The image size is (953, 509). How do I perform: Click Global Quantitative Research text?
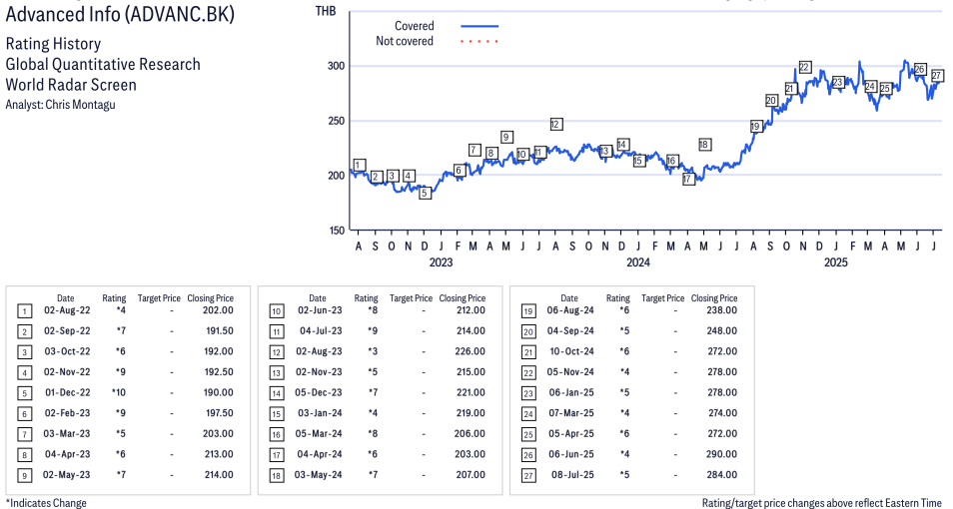point(103,64)
